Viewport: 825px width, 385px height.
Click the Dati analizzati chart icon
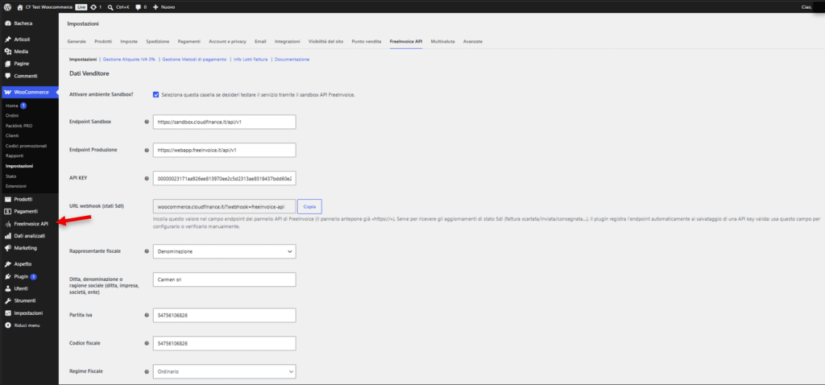(x=8, y=236)
